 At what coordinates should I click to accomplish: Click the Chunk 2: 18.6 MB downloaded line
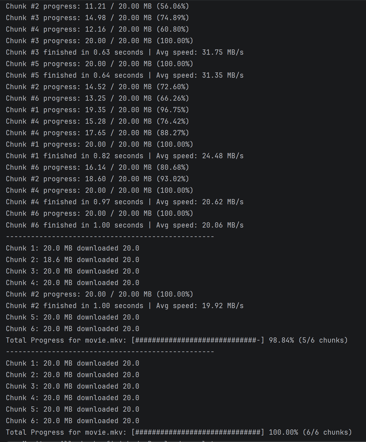tap(73, 260)
